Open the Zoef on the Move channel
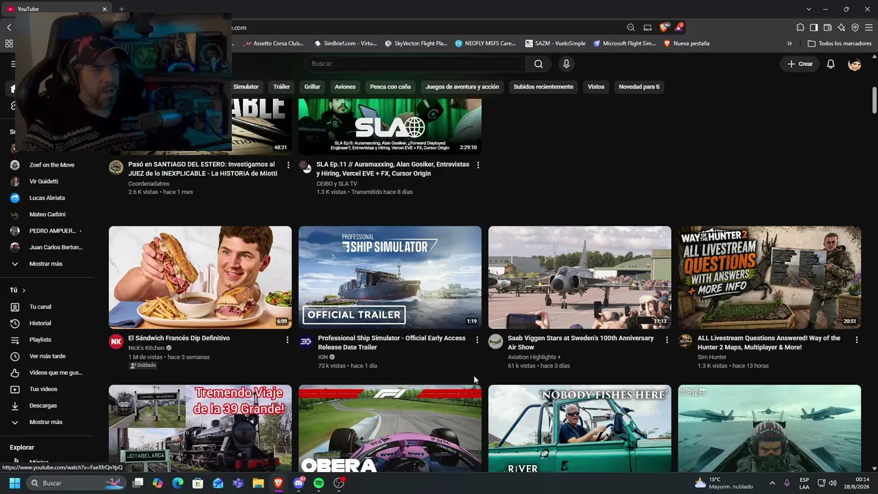878x494 pixels. (x=51, y=165)
